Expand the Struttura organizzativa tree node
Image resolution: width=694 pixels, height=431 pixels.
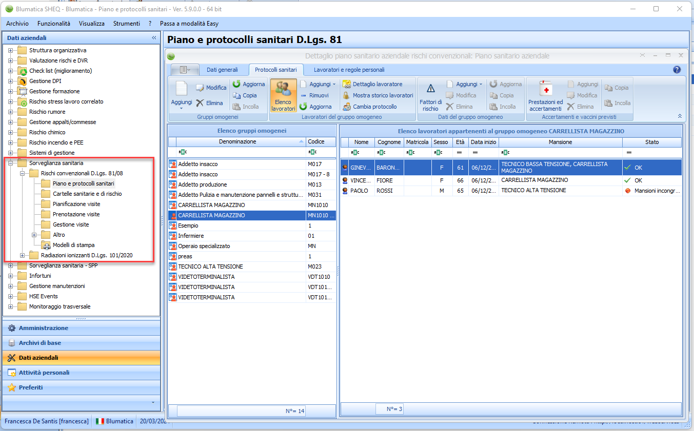click(x=10, y=50)
